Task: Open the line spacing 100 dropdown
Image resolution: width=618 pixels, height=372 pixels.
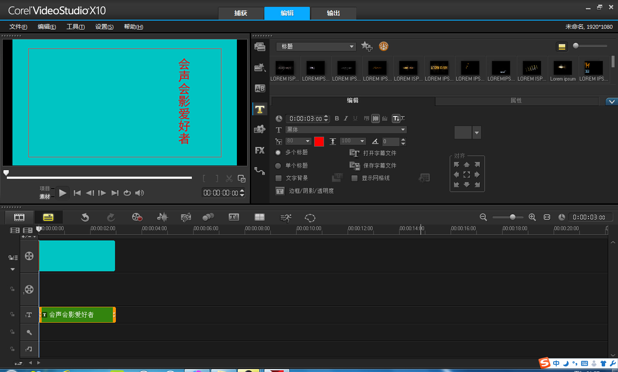Action: click(x=353, y=141)
